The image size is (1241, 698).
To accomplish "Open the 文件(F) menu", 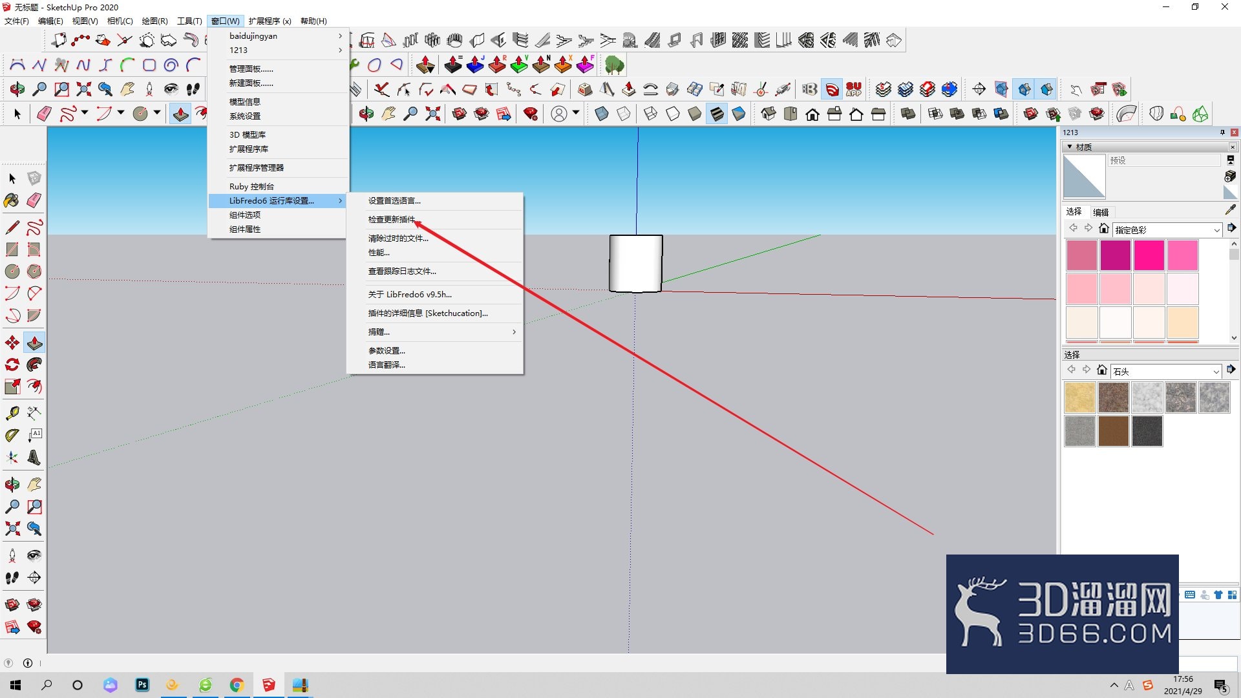I will click(x=17, y=21).
